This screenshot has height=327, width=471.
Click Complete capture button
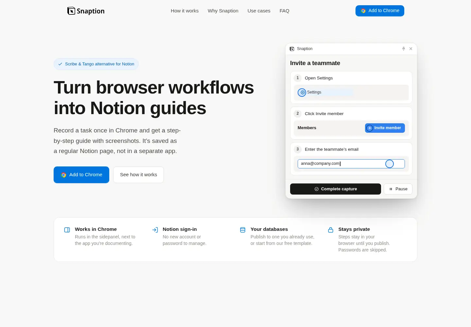pos(336,189)
